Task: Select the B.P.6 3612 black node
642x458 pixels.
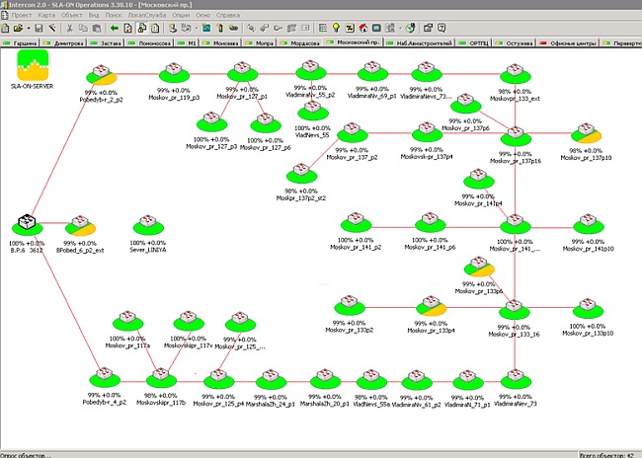Action: (x=27, y=225)
